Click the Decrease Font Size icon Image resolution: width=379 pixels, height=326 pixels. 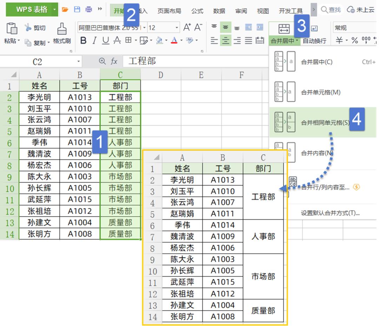tap(198, 26)
